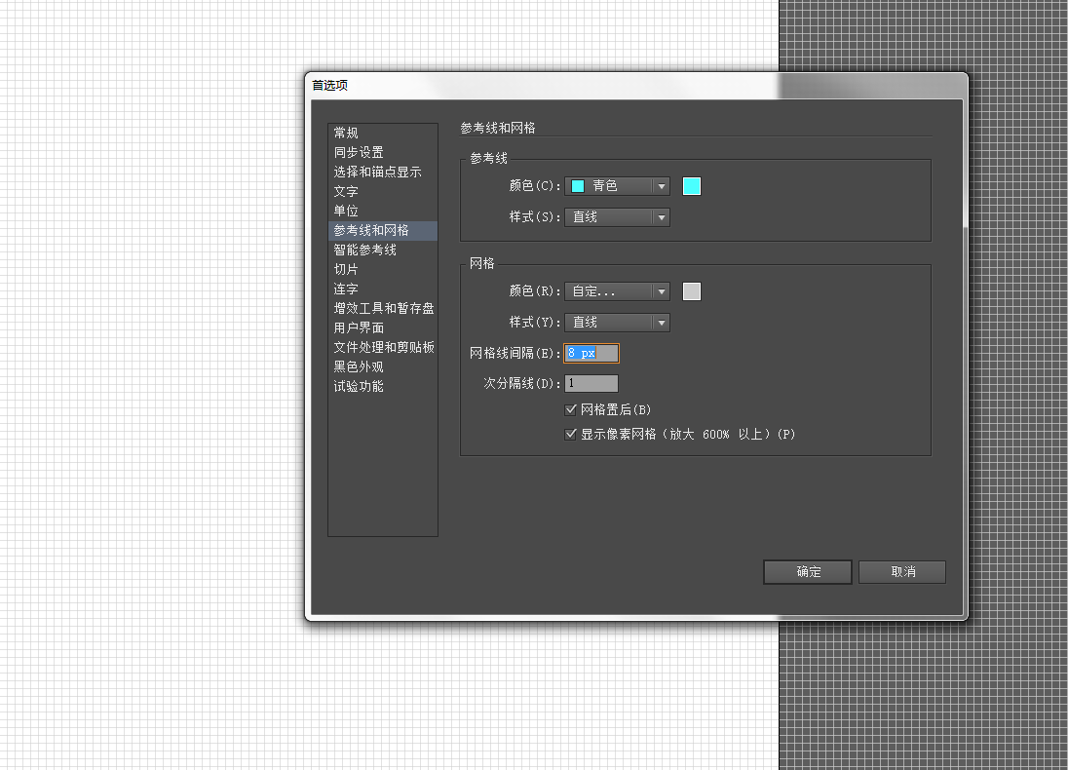Uncheck the 网格置后 checkbox
Viewport: 1068px width, 770px height.
571,408
